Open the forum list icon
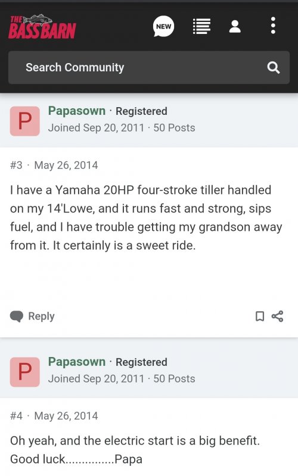Image resolution: width=298 pixels, height=476 pixels. click(x=201, y=26)
